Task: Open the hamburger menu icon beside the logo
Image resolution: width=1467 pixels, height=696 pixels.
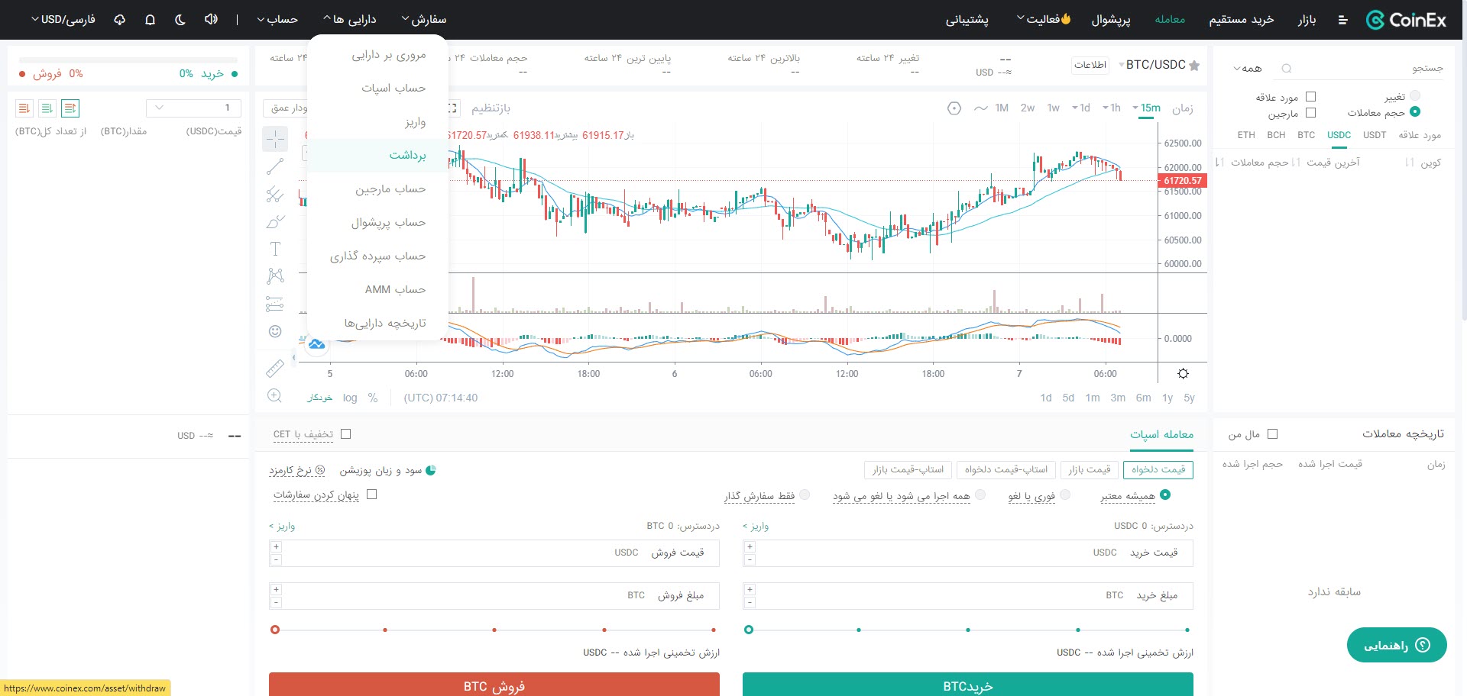Action: (1342, 20)
